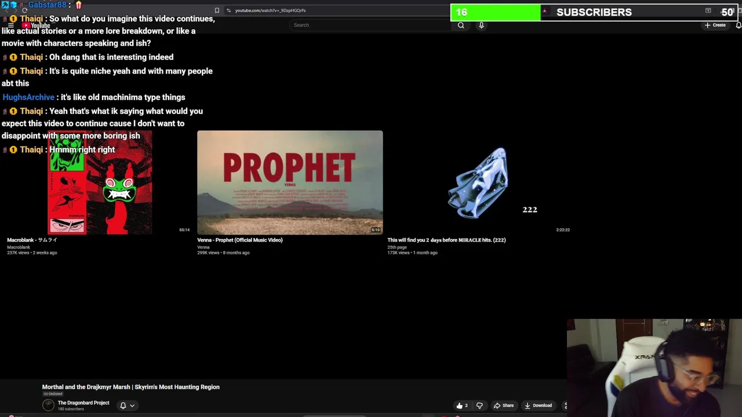Image resolution: width=742 pixels, height=417 pixels.
Task: Click the 'Macroblank - サムライ' title
Action: [x=32, y=240]
